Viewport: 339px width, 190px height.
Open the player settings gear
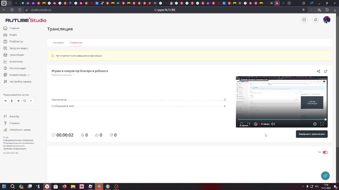click(x=315, y=124)
